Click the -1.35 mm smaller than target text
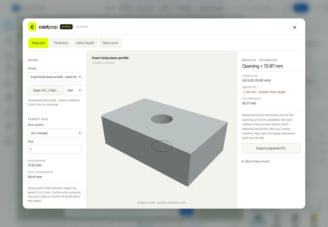This screenshot has height=227, width=328. (264, 92)
